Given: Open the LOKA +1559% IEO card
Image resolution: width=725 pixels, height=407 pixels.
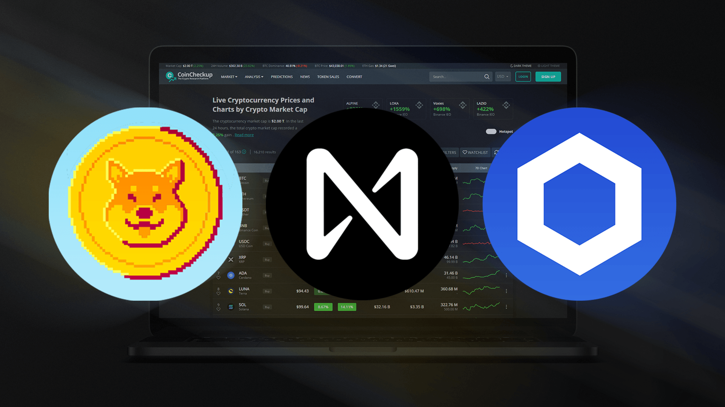Looking at the screenshot, I should pos(406,109).
